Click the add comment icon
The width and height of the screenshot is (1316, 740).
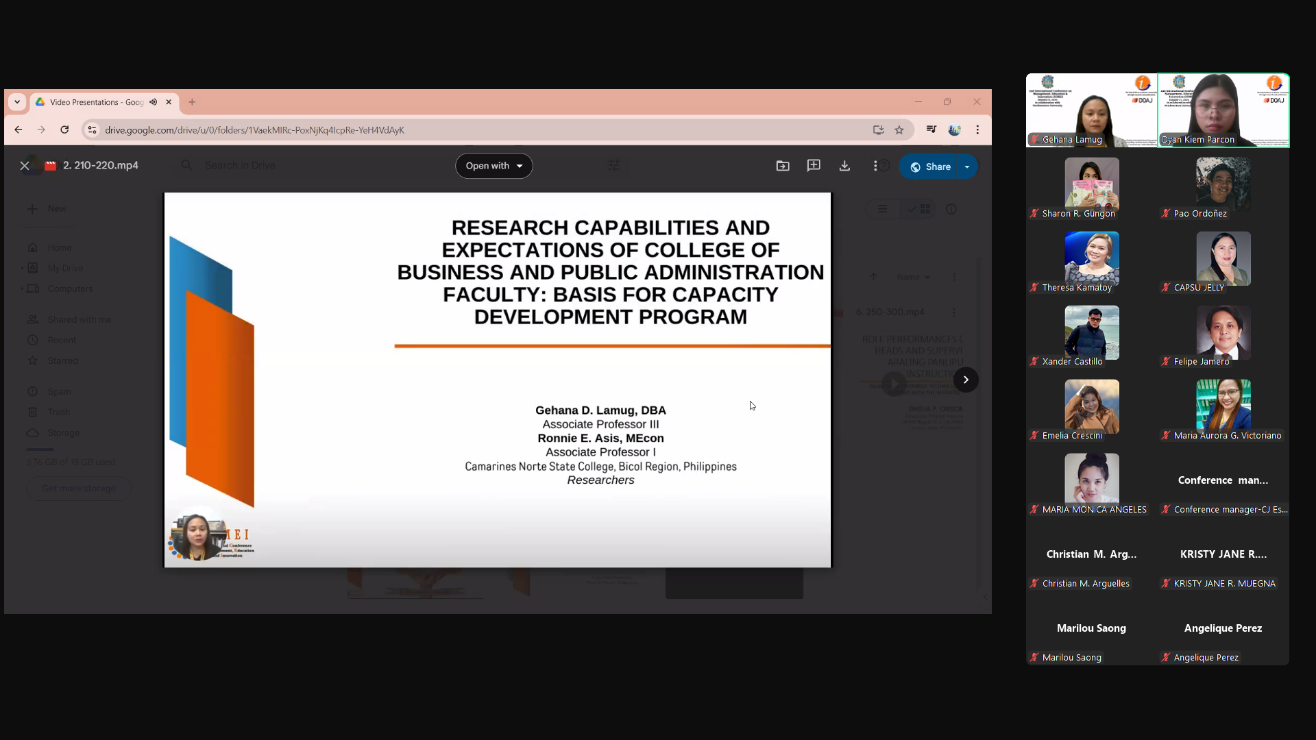coord(814,166)
